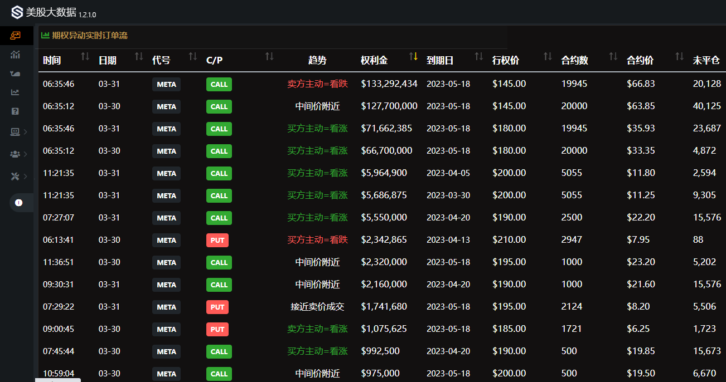The width and height of the screenshot is (726, 382).
Task: Toggle the round white knob in the sidebar
Action: pos(18,203)
